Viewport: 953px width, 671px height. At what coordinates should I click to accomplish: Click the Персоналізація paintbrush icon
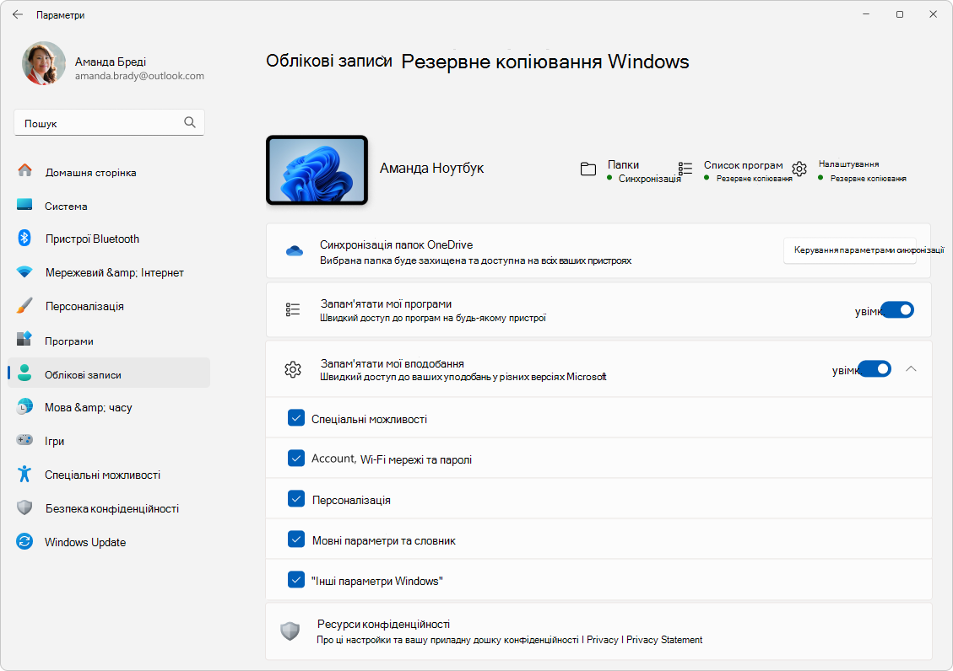[24, 305]
